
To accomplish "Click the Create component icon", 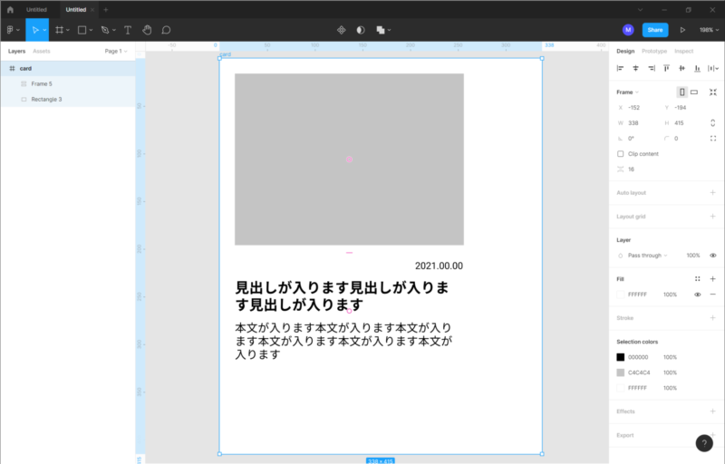I will point(342,30).
